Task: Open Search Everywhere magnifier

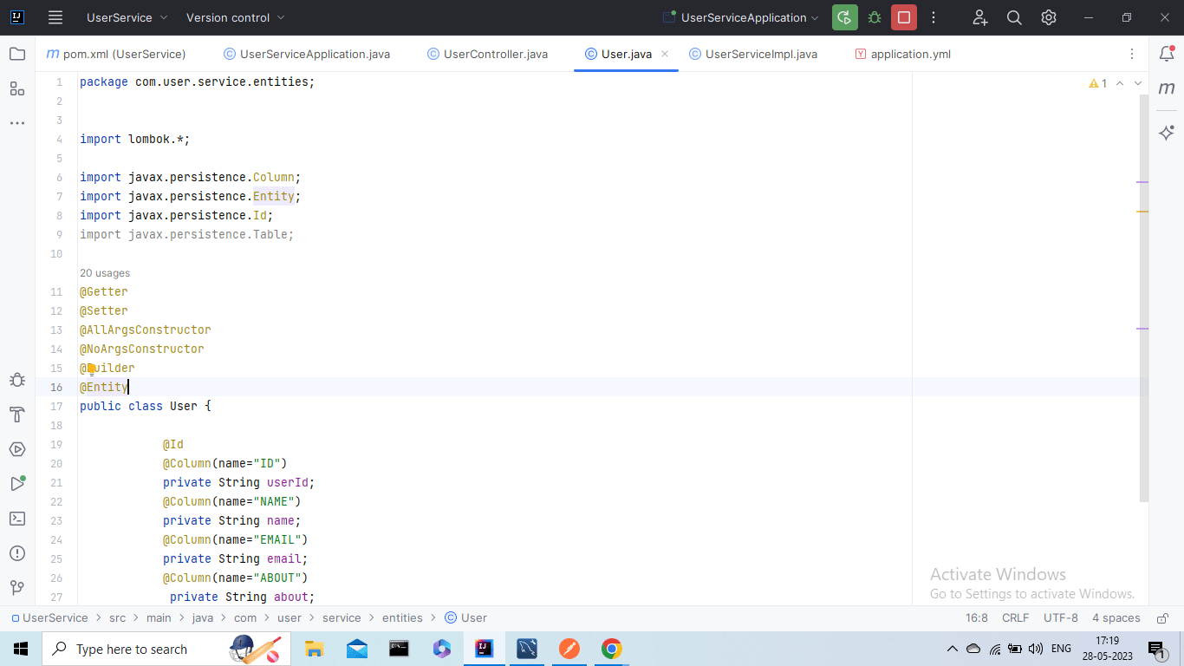Action: tap(1014, 17)
